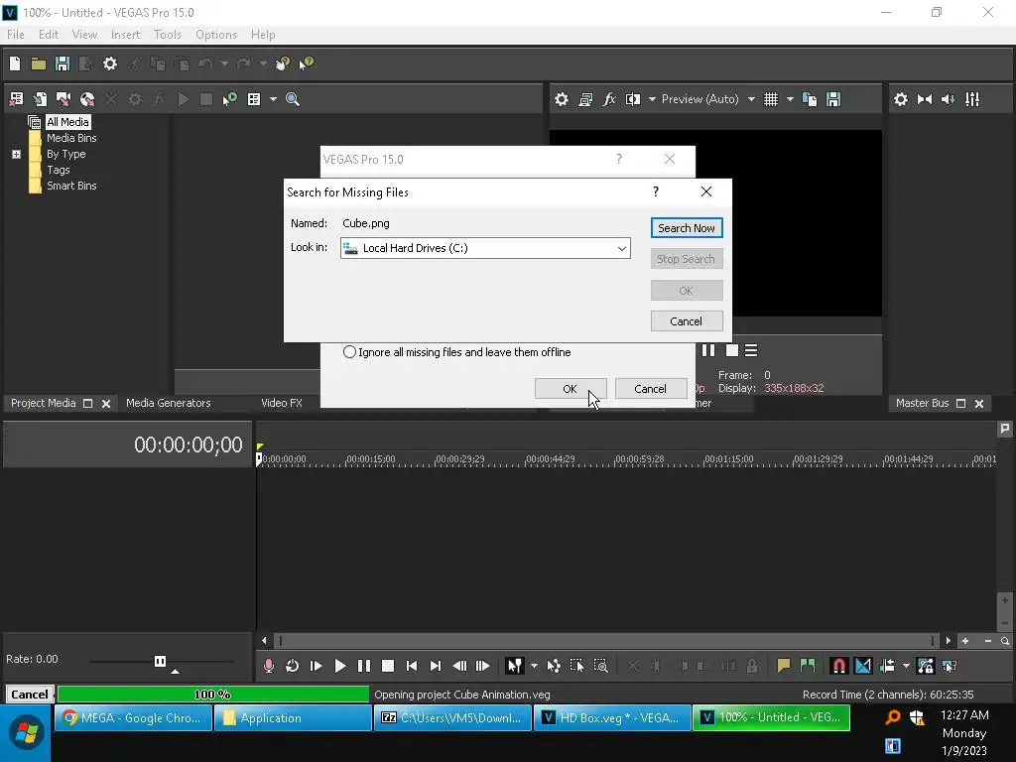This screenshot has height=762, width=1016.
Task: Select Ignore all missing files radio option
Action: tap(349, 352)
